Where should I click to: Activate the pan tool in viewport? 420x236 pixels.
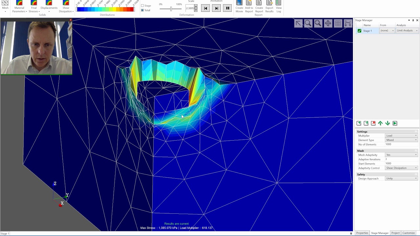click(328, 23)
